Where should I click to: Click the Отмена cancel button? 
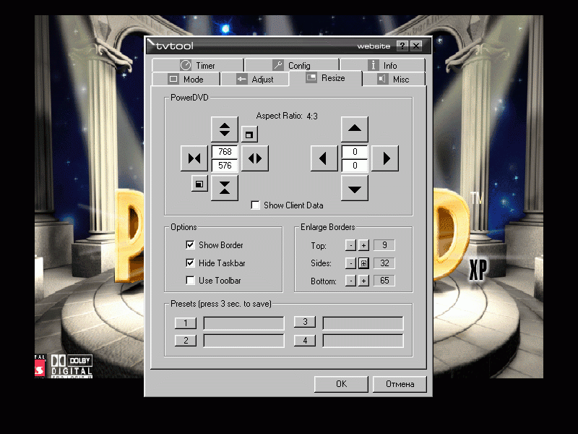[x=400, y=384]
